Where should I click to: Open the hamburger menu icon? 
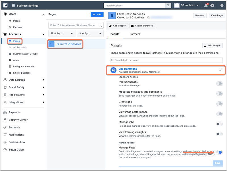click(x=13, y=5)
